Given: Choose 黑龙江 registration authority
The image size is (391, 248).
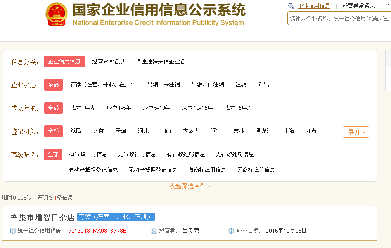Looking at the screenshot, I should [x=264, y=131].
